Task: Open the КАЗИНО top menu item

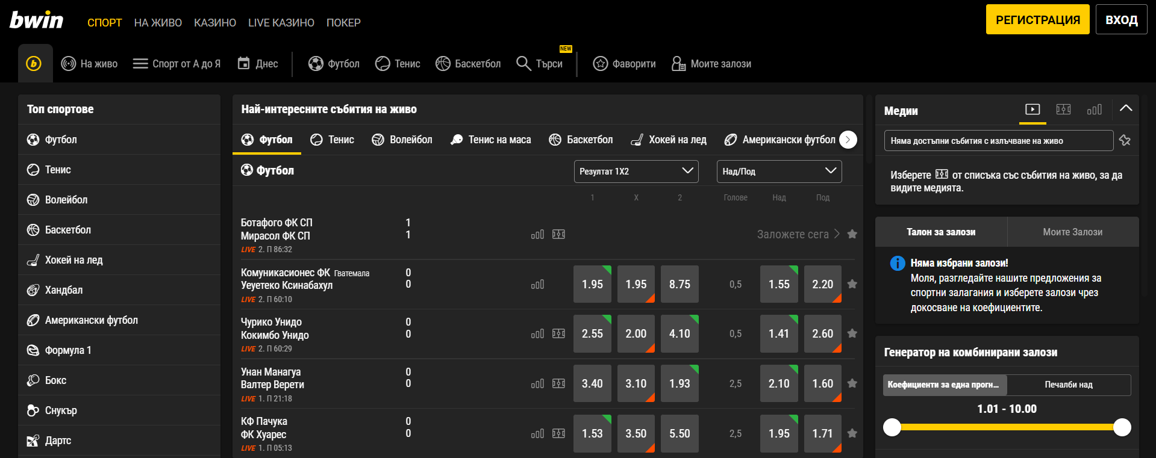Action: [x=215, y=23]
